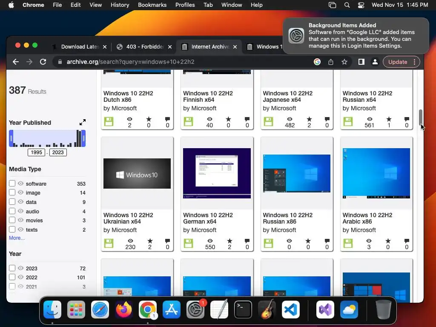Open TextEdit from the Dock
This screenshot has width=436, height=327.
point(219,310)
